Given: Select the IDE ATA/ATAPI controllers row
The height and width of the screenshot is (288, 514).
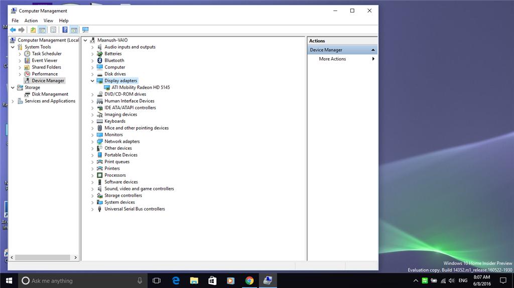Looking at the screenshot, I should (130, 108).
